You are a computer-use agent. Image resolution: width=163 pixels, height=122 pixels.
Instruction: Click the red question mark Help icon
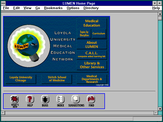click(x=30, y=99)
